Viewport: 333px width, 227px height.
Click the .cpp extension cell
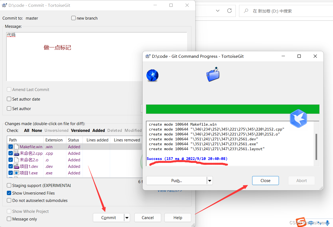pyautogui.click(x=49, y=153)
